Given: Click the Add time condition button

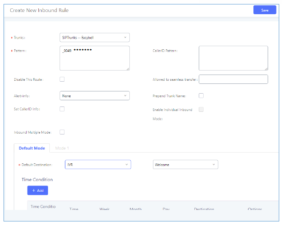Looking at the screenshot, I should [x=37, y=190].
